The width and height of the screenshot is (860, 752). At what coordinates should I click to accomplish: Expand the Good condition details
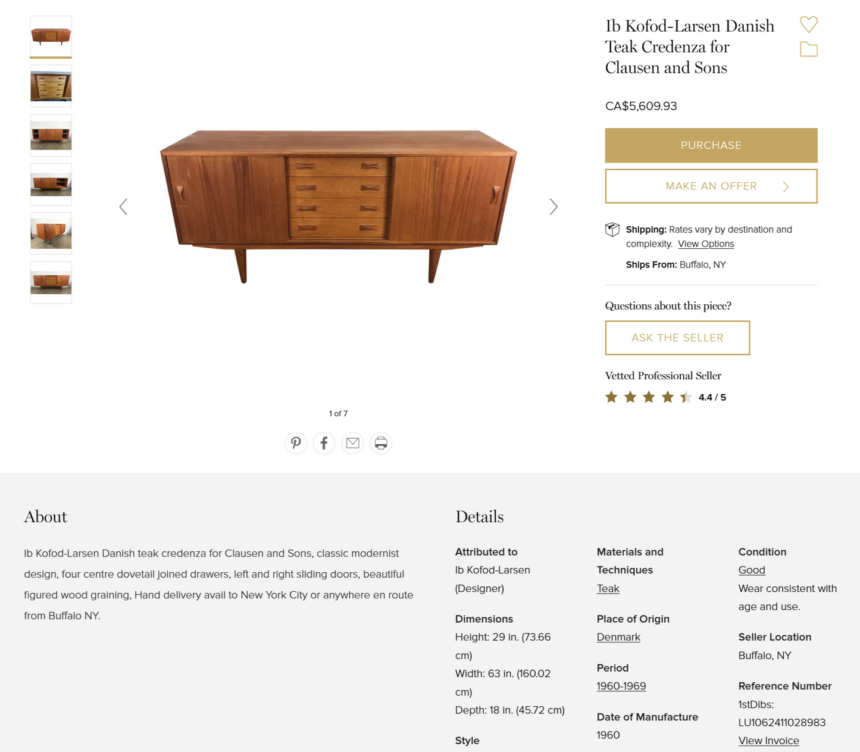click(751, 570)
